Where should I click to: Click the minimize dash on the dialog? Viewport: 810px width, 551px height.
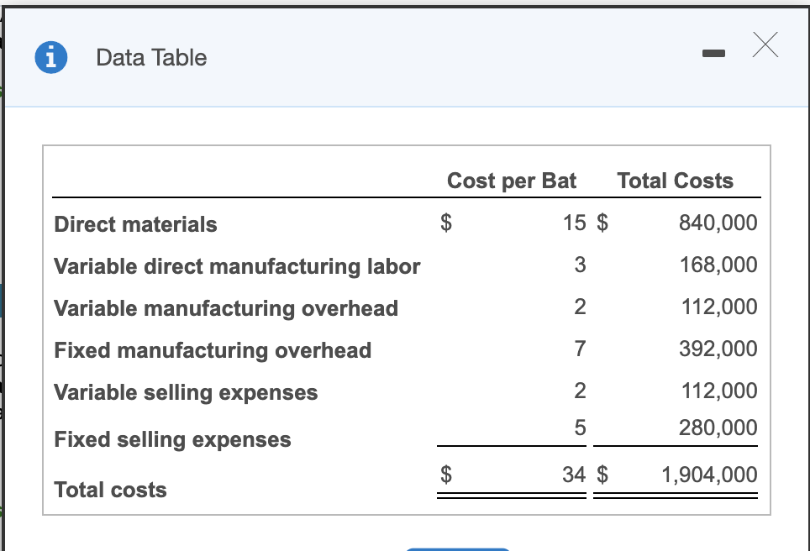(715, 53)
